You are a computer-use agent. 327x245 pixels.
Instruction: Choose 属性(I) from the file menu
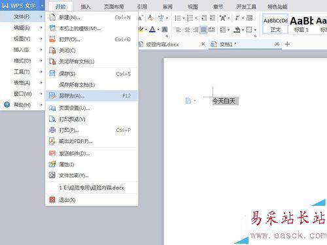[x=92, y=165]
